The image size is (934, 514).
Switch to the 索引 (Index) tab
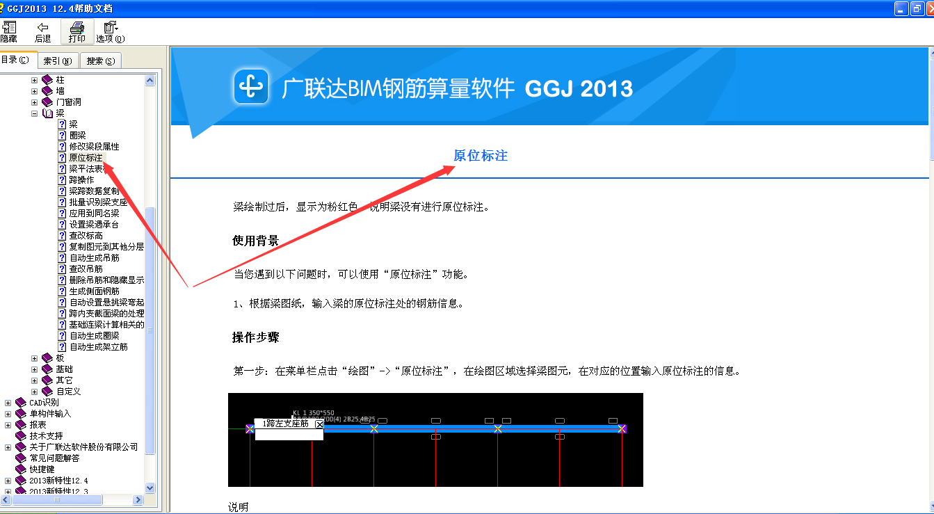click(x=58, y=61)
